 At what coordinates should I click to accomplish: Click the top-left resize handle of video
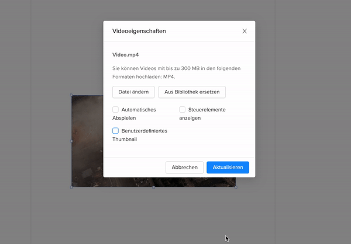tap(72, 95)
